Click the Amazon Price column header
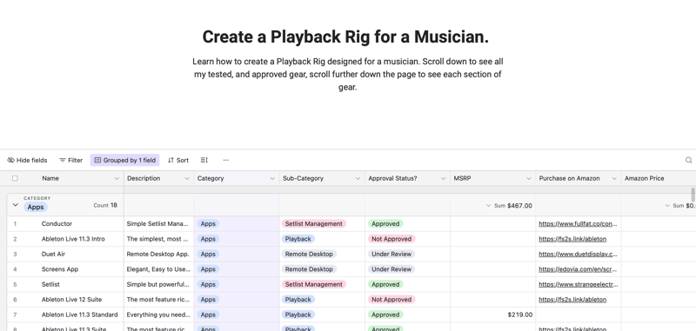696x331 pixels. tap(659, 178)
